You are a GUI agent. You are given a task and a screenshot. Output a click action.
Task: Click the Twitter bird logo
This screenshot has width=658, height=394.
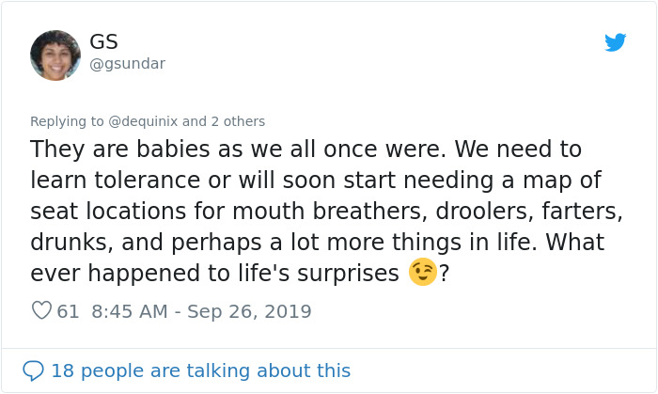[x=616, y=42]
